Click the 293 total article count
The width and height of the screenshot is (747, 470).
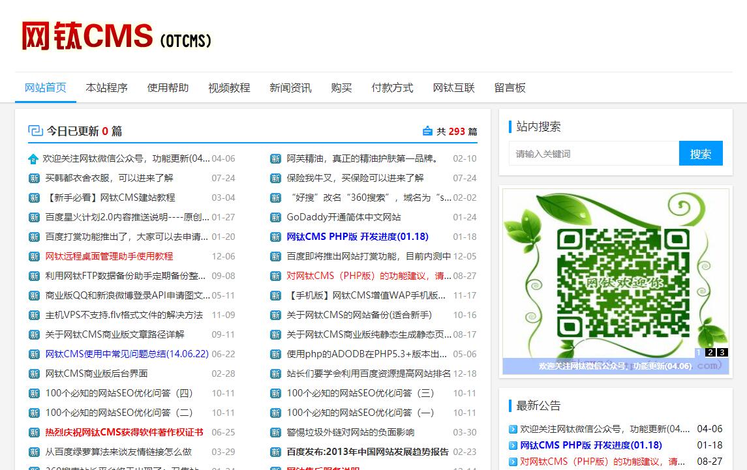tap(457, 132)
